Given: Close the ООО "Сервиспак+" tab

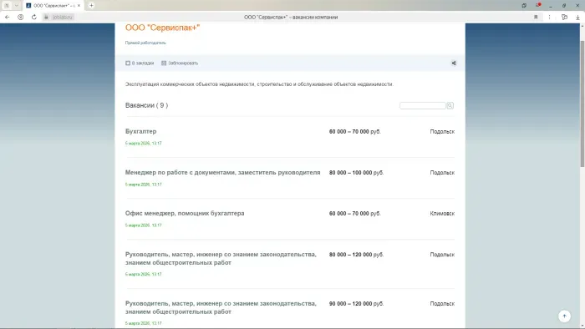Looking at the screenshot, I should pos(79,6).
